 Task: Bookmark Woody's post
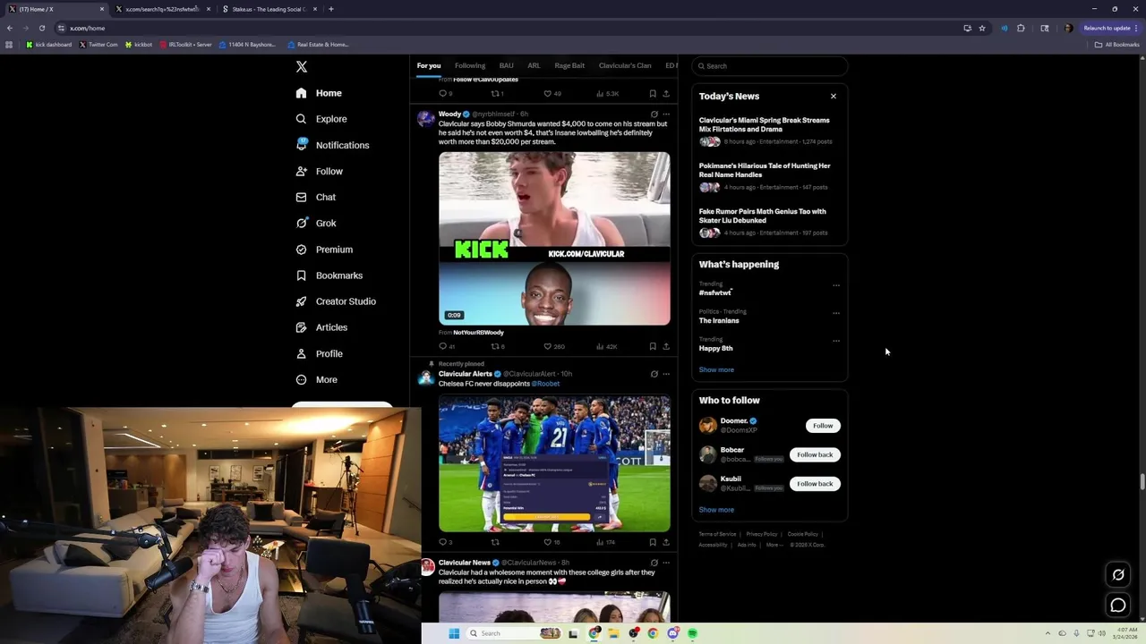tap(653, 346)
